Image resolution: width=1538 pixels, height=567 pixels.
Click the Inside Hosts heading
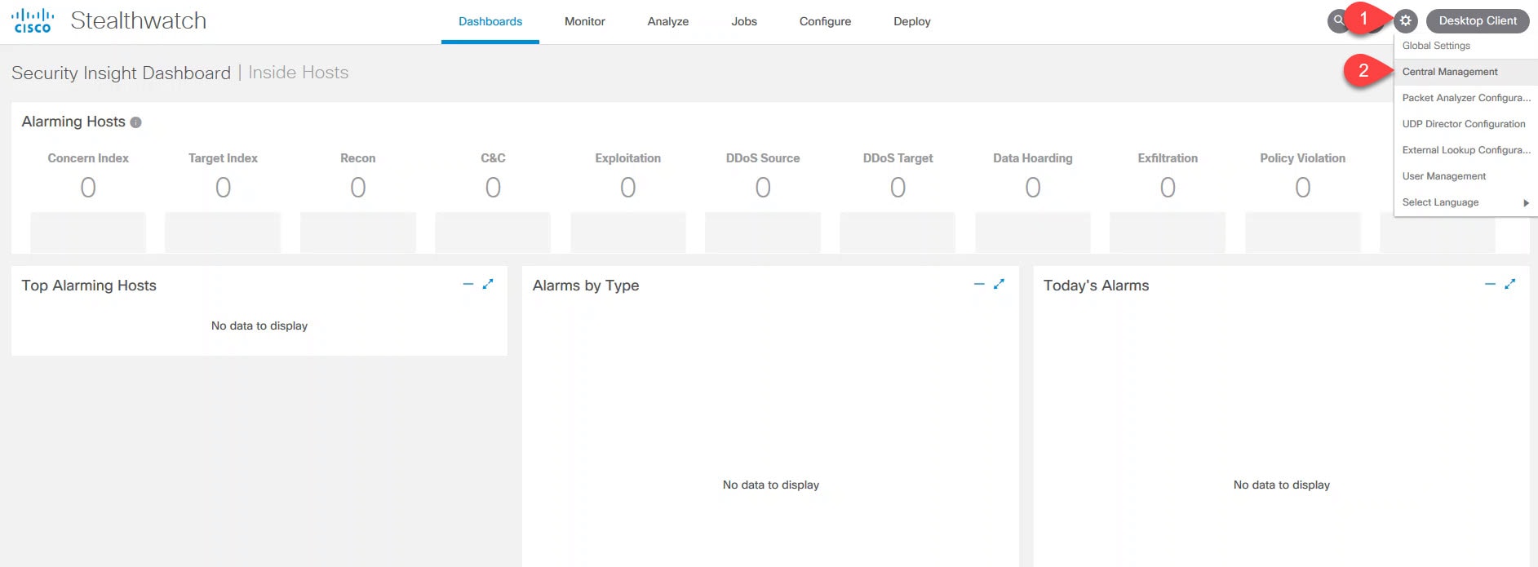click(x=299, y=73)
